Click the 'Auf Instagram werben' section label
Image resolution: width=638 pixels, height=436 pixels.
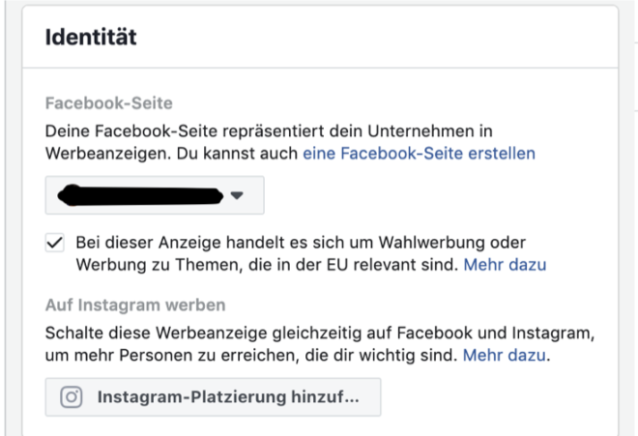point(135,305)
